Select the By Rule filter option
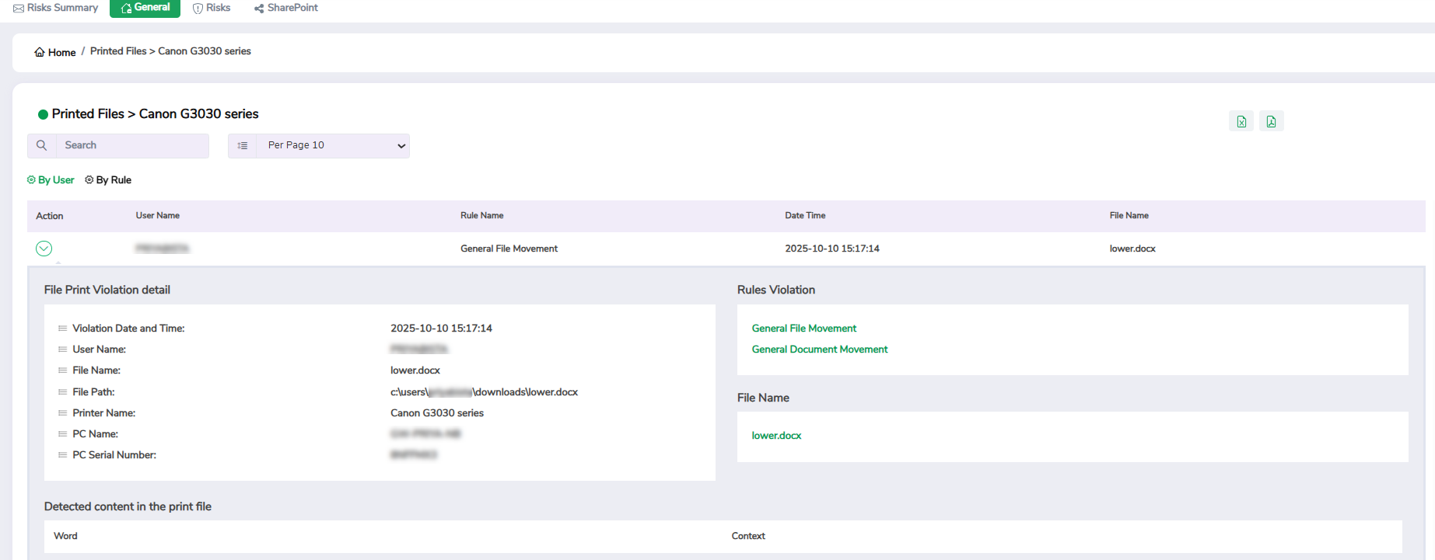 109,180
